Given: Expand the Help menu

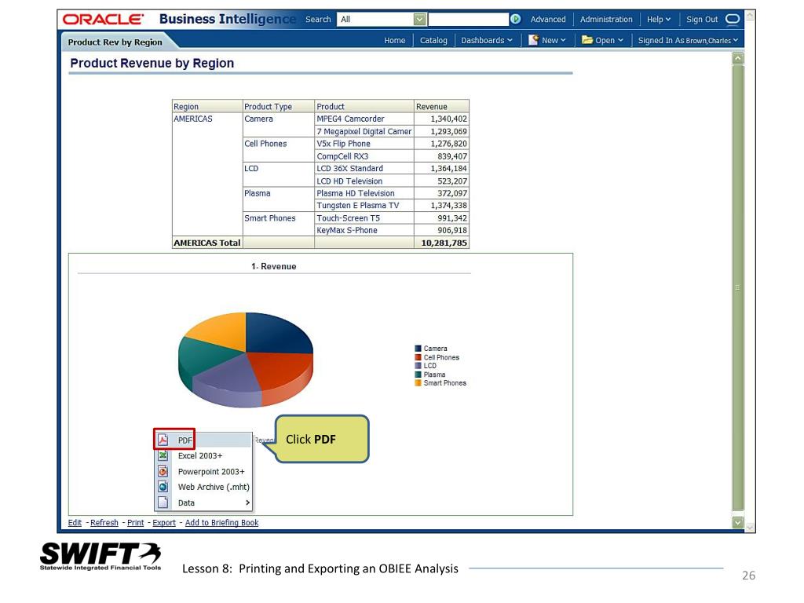Looking at the screenshot, I should 659,19.
